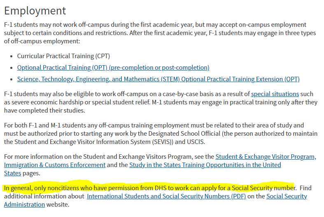Open the STEM Optional Practical Training Extension link
The image size is (324, 217).
(x=158, y=79)
